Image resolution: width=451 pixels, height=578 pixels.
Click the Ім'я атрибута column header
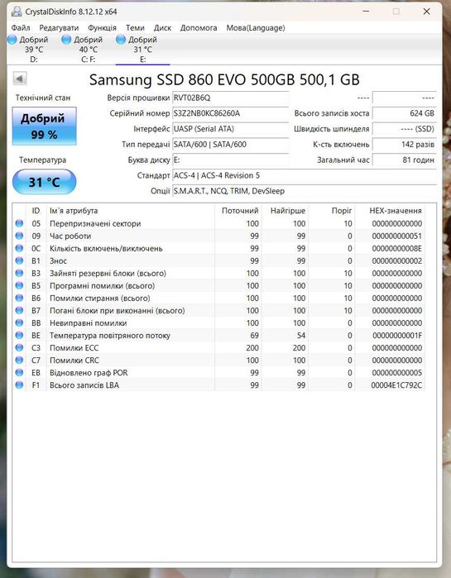tap(130, 211)
